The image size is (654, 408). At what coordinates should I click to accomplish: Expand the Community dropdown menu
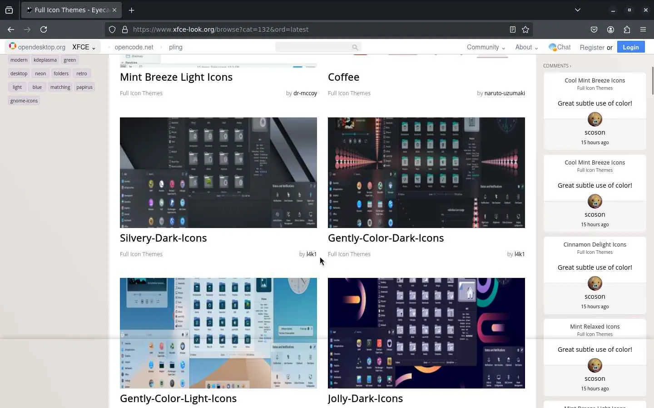tap(486, 47)
